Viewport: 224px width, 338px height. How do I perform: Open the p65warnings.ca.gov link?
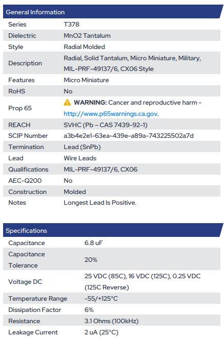pyautogui.click(x=111, y=114)
